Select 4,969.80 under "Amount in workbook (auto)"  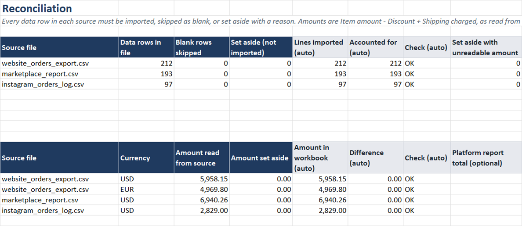tap(320, 190)
